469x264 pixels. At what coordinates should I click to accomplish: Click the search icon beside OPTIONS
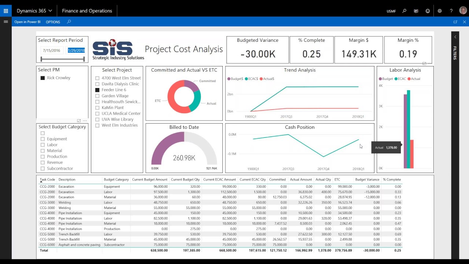tap(69, 22)
